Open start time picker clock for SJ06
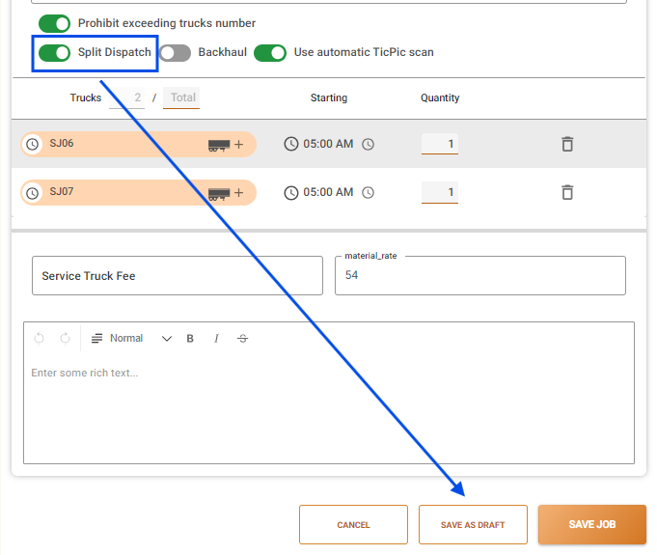 click(x=291, y=144)
